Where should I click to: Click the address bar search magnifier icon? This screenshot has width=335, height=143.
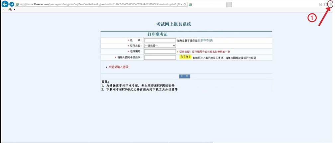178,4
